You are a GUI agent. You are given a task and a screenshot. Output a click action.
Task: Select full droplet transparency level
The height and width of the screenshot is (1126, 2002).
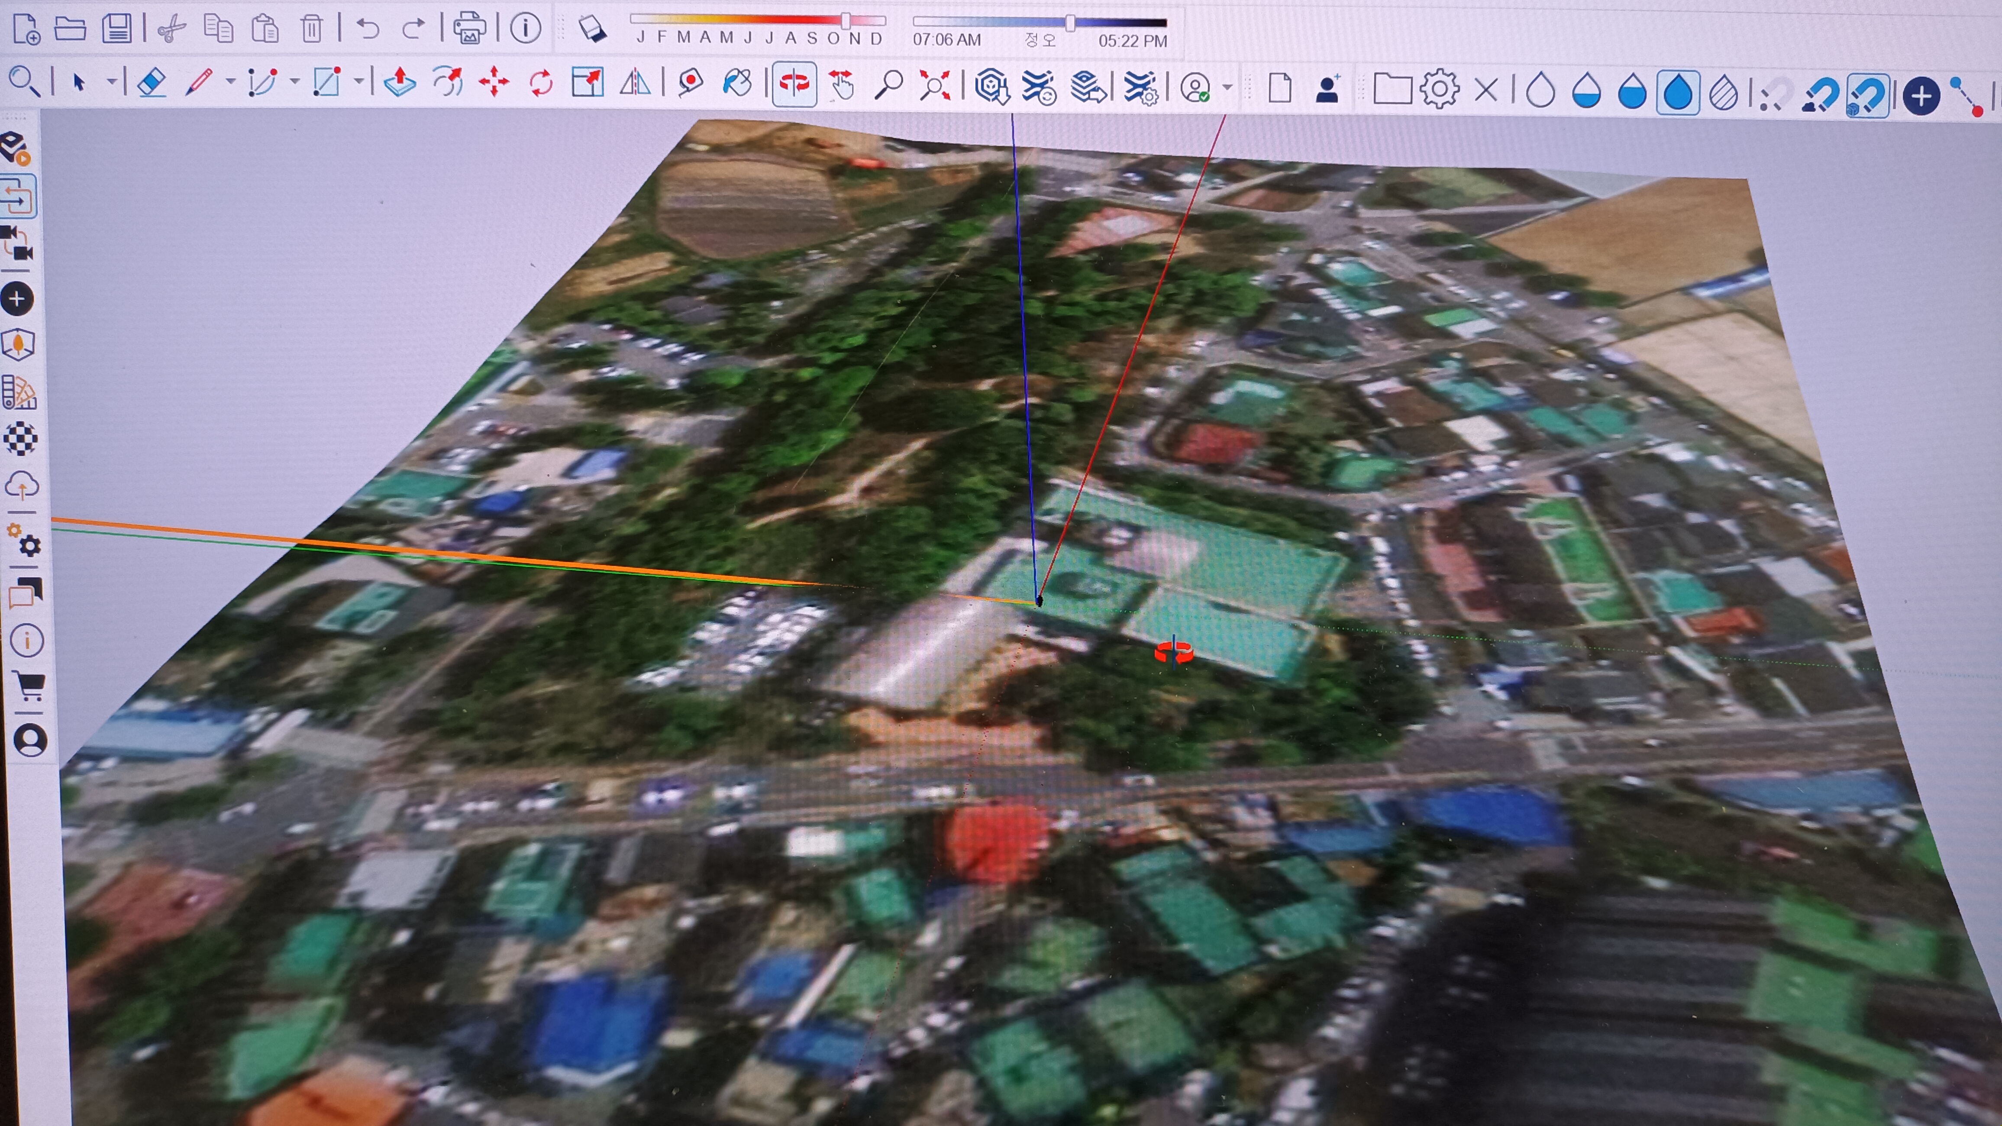tap(1678, 93)
